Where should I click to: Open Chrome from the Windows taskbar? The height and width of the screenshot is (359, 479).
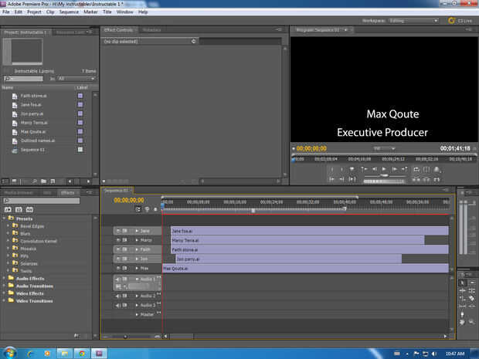82,353
